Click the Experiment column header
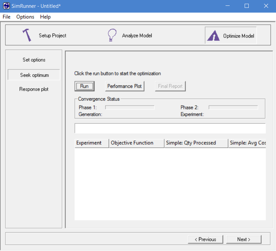 click(92, 143)
